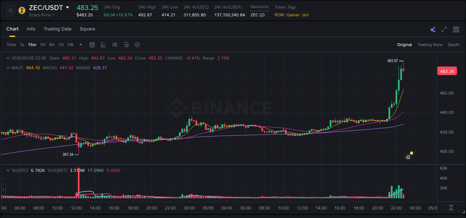
Task: Select the 15m interval
Action: click(x=32, y=45)
